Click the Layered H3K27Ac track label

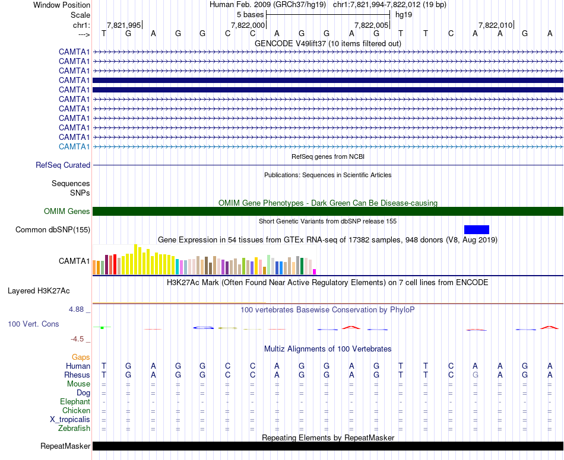pos(39,291)
